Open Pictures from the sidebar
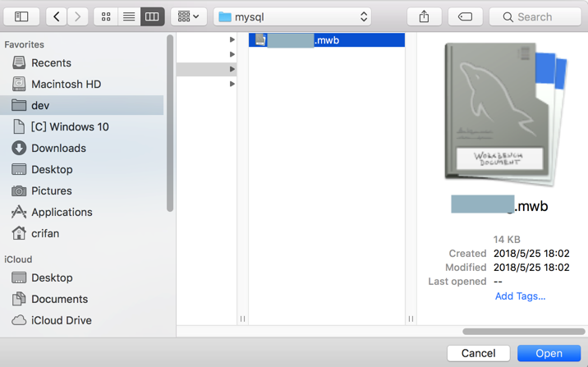This screenshot has width=588, height=367. coord(82,190)
